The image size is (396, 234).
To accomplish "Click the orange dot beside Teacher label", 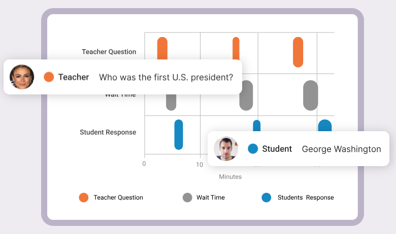I will (x=49, y=77).
